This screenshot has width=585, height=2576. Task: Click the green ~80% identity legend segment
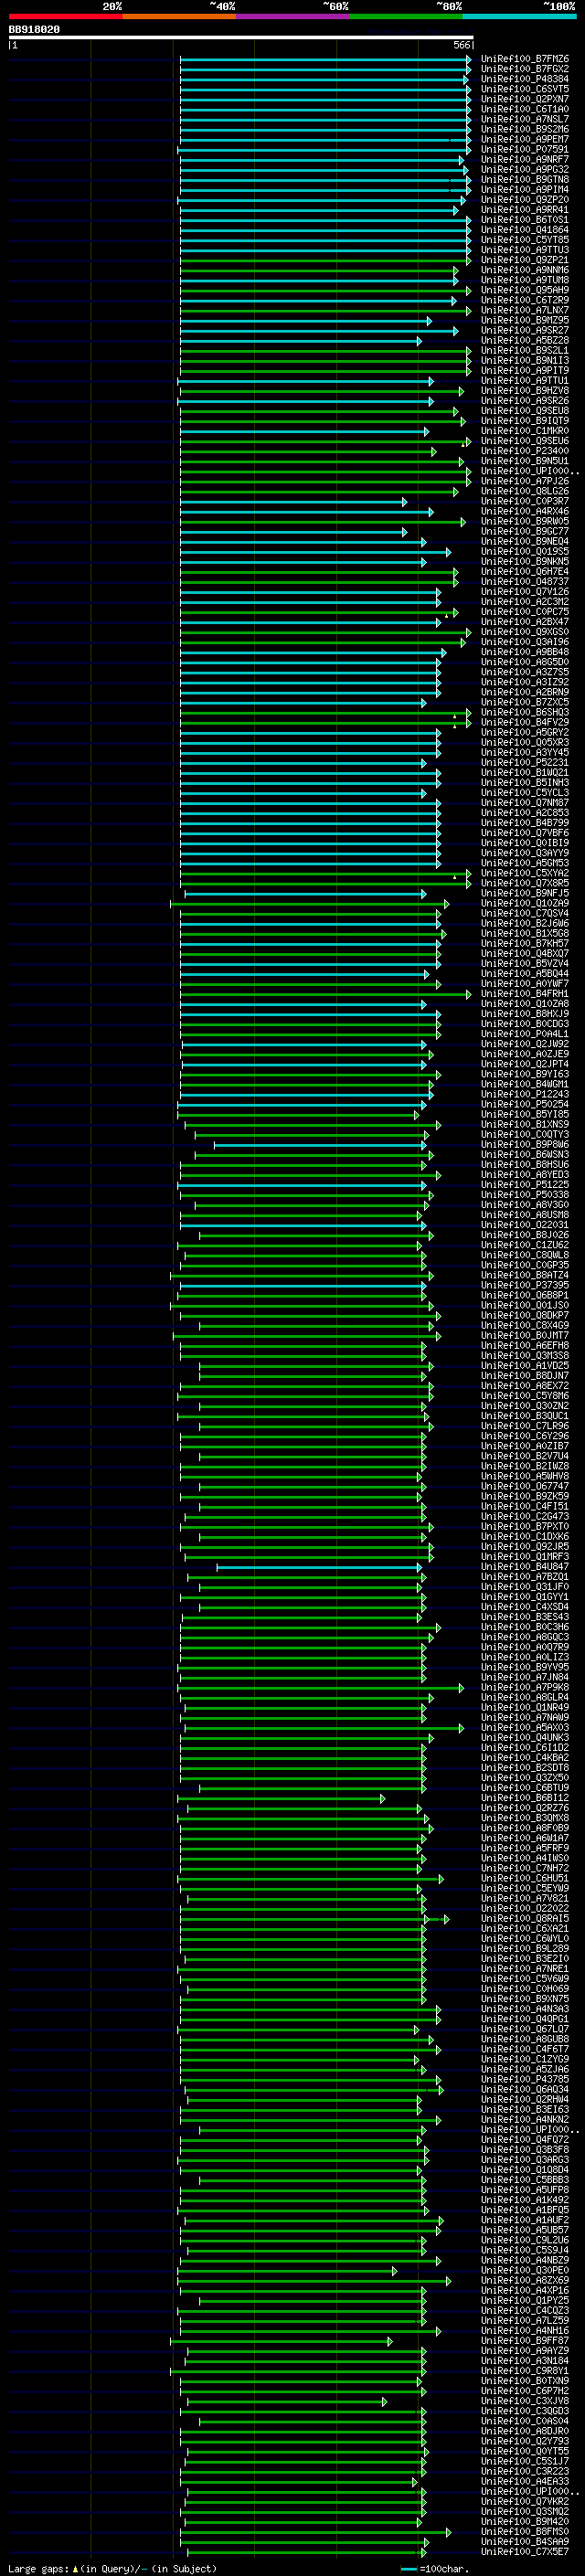point(406,17)
